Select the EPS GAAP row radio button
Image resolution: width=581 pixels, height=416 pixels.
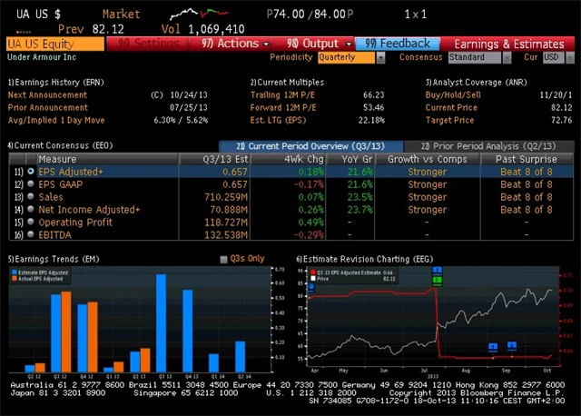coord(32,183)
